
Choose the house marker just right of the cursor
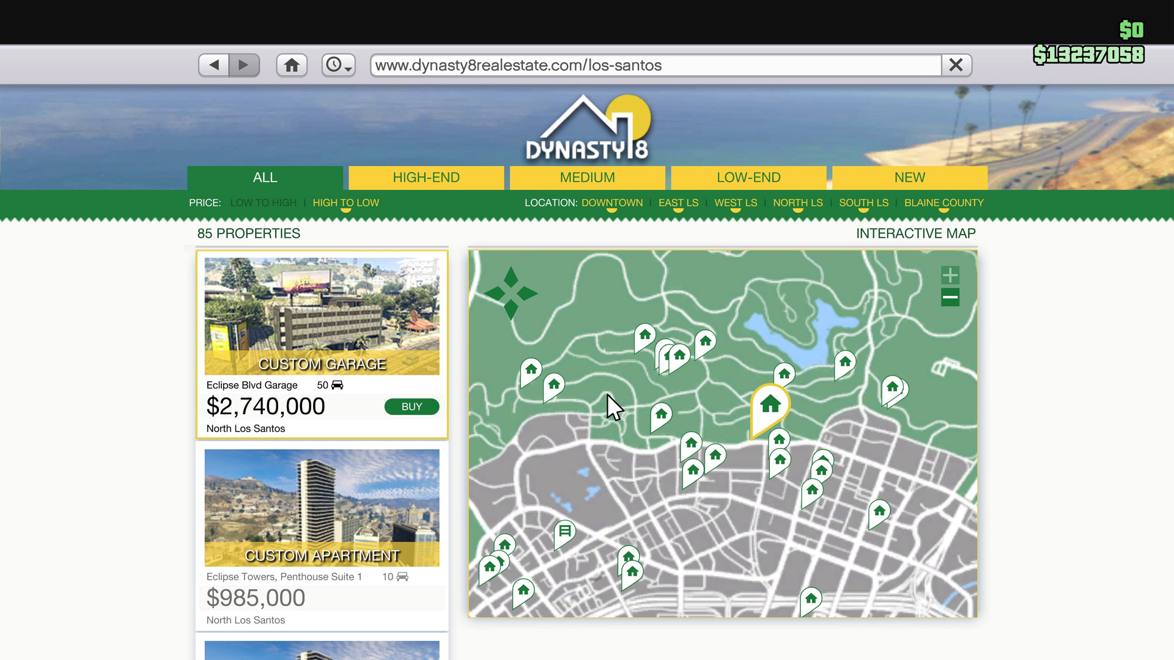point(661,417)
